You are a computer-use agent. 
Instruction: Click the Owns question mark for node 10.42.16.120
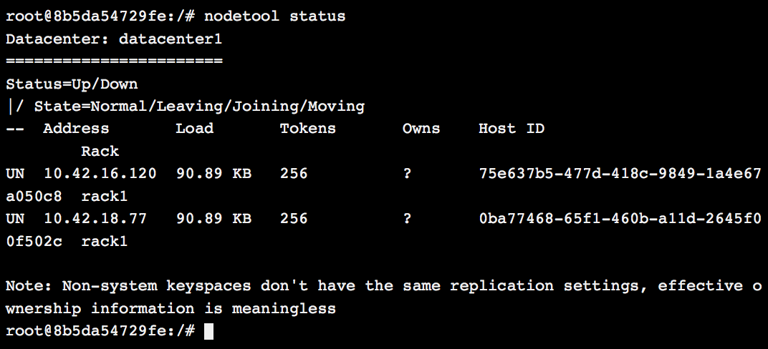point(407,174)
